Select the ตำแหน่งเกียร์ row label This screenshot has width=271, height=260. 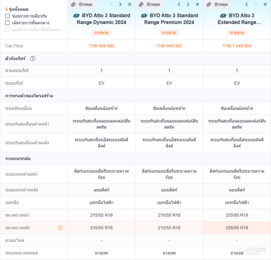[x=17, y=70]
